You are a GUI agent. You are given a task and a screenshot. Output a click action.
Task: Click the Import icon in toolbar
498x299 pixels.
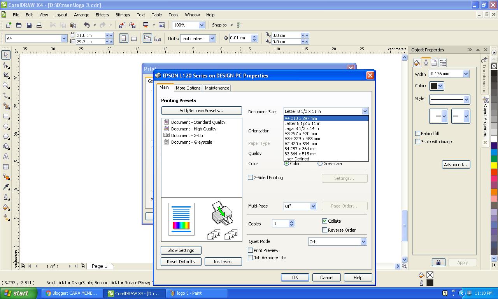pos(122,25)
